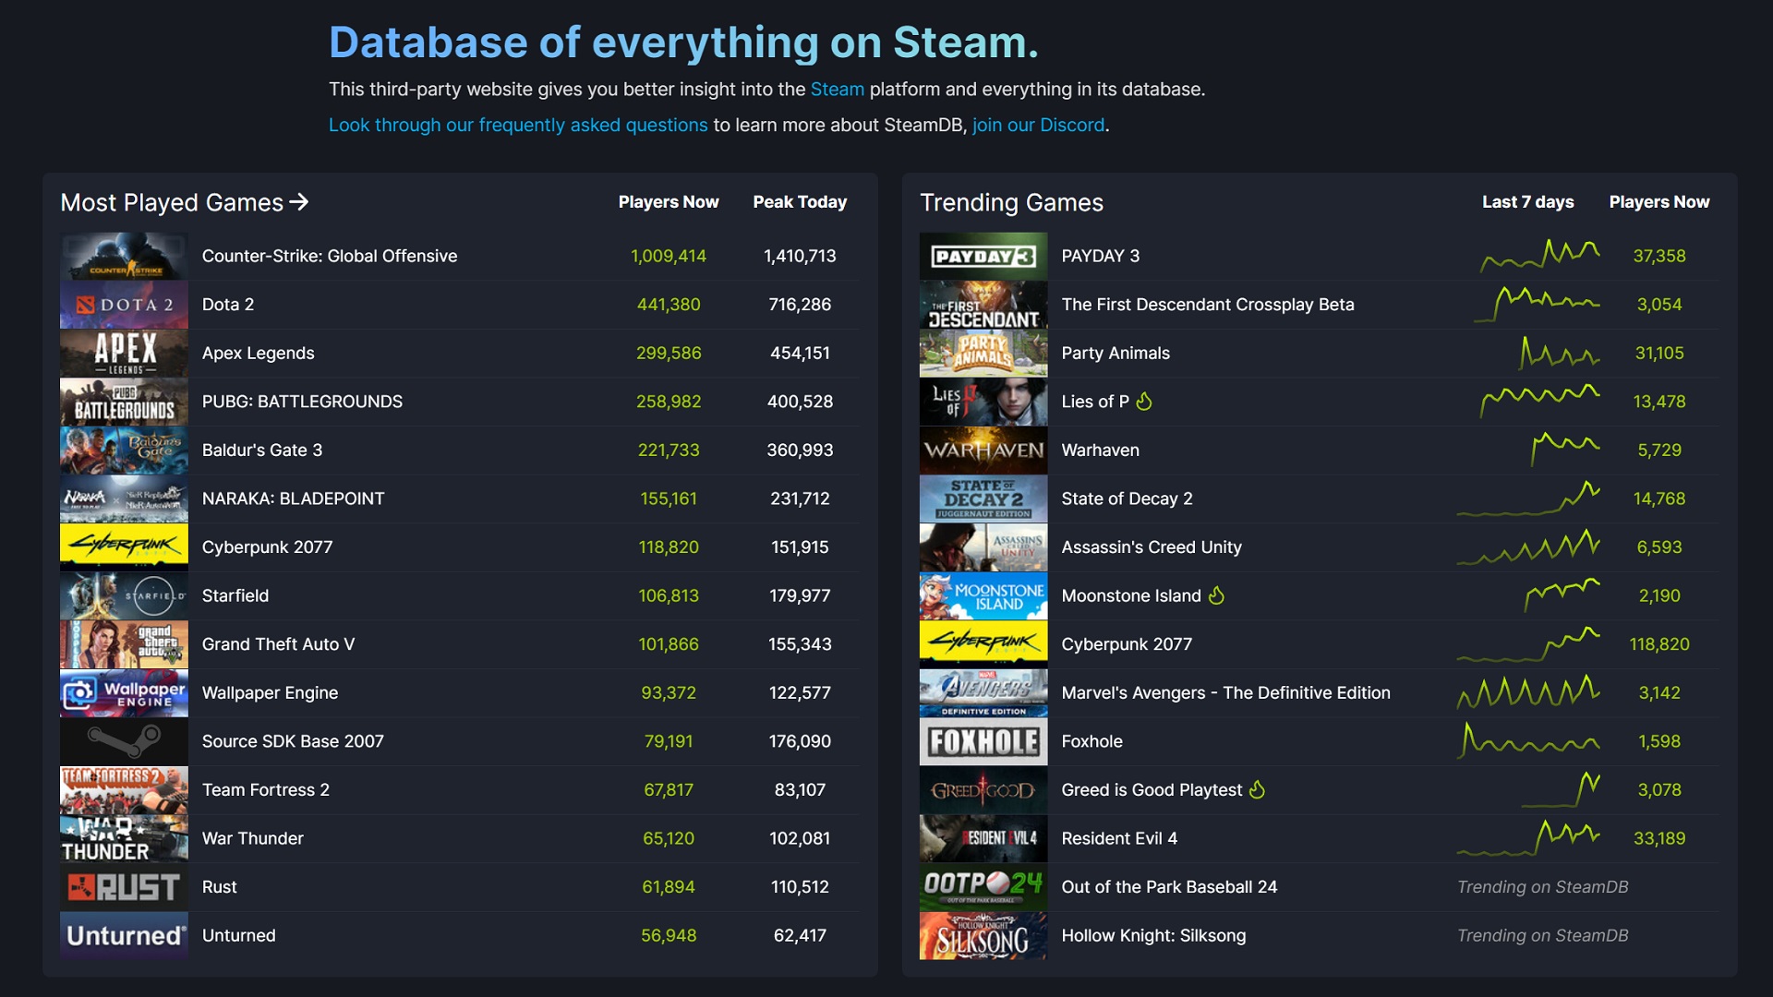
Task: Click the flame icon beside Moonstone Island
Action: click(1218, 595)
